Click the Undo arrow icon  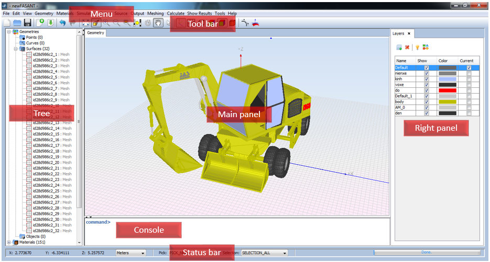[62, 23]
